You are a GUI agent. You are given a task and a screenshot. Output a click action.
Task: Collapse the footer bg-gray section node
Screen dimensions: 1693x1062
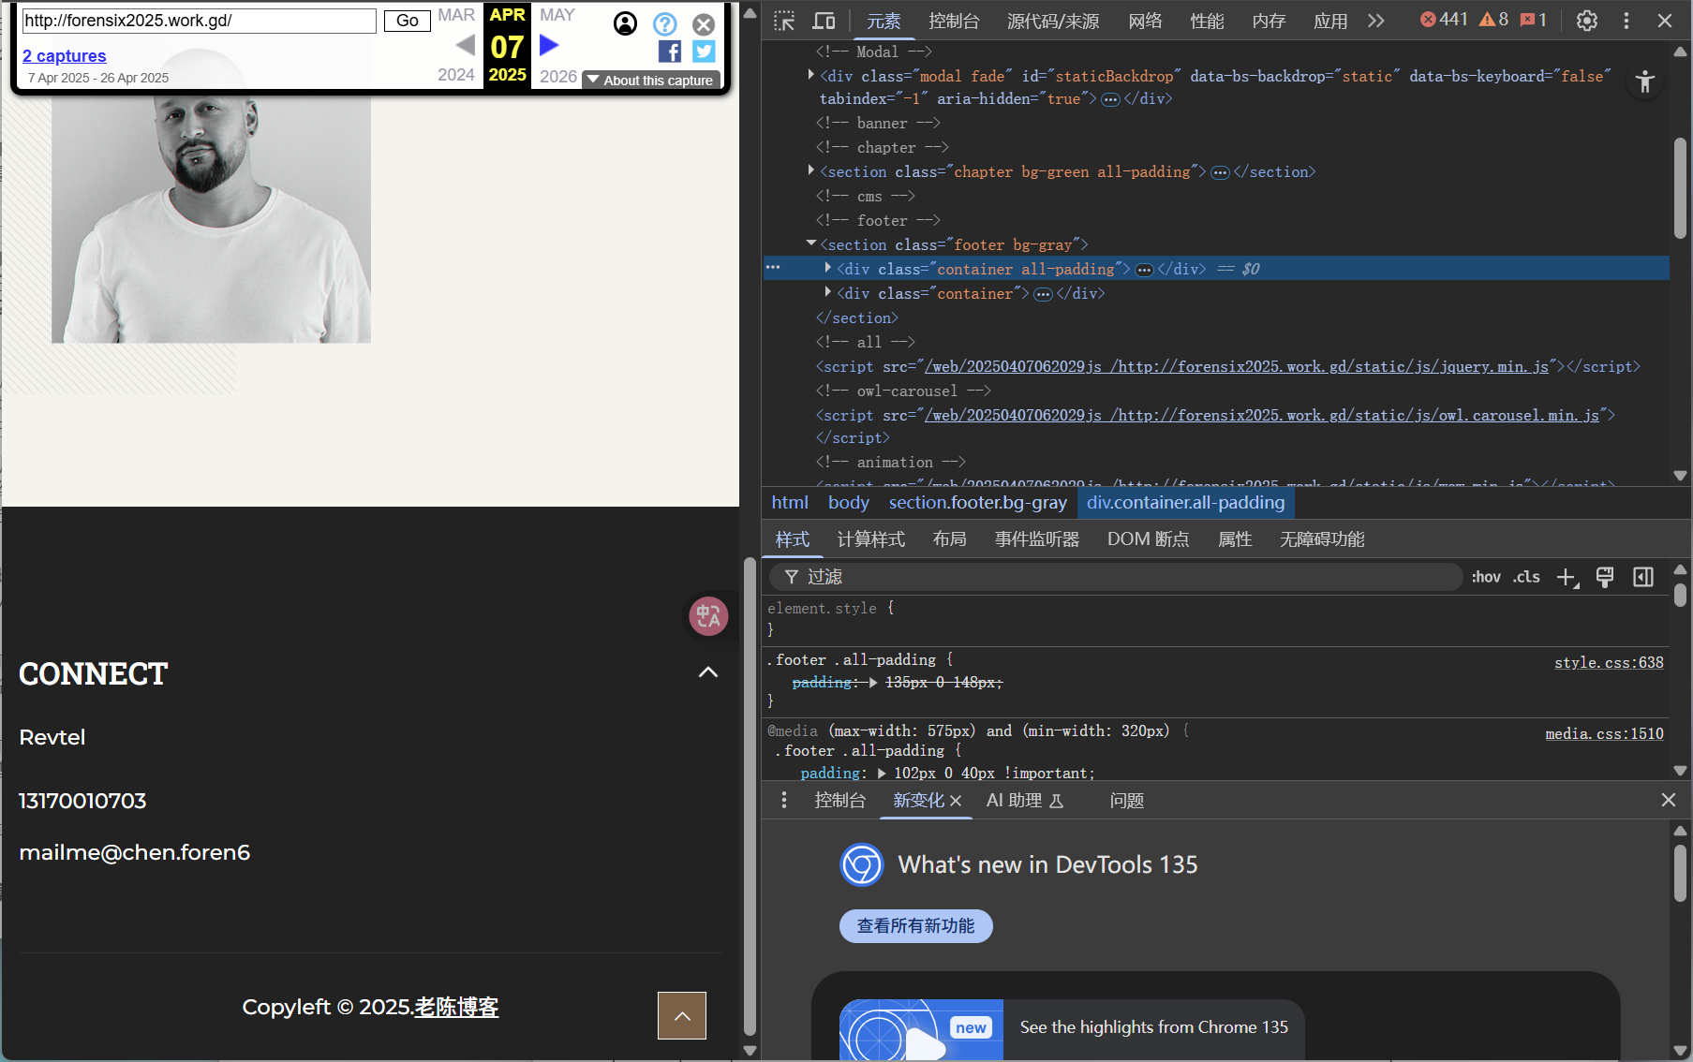811,243
